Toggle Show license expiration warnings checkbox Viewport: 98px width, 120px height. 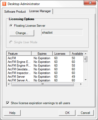click(8, 103)
